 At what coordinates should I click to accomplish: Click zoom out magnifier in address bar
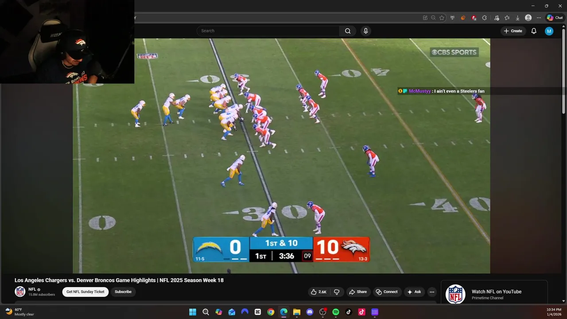tap(433, 18)
